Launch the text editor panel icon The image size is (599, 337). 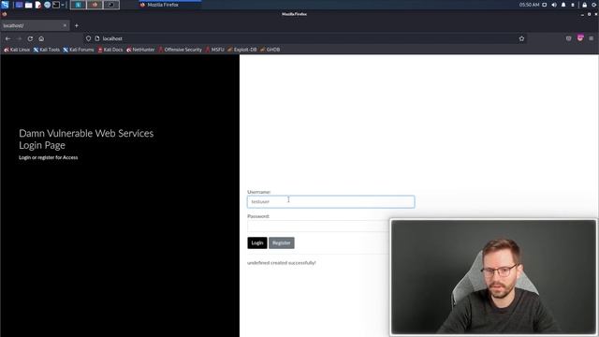click(38, 5)
